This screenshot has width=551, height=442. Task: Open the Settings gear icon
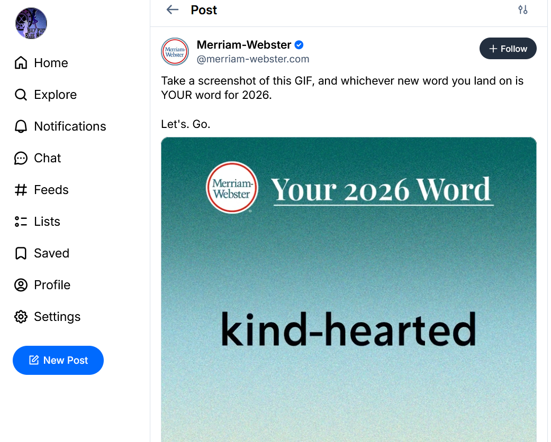(x=21, y=317)
